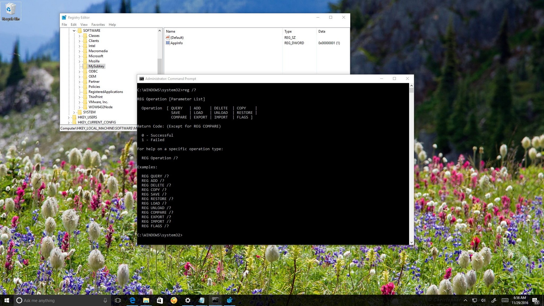Click the Command Prompt scroll down arrow
This screenshot has width=544, height=306.
point(411,242)
